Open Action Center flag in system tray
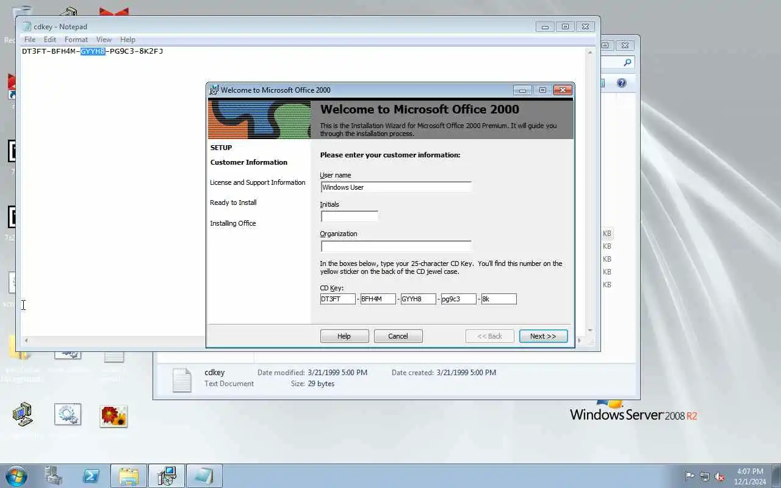781x488 pixels. (x=689, y=476)
